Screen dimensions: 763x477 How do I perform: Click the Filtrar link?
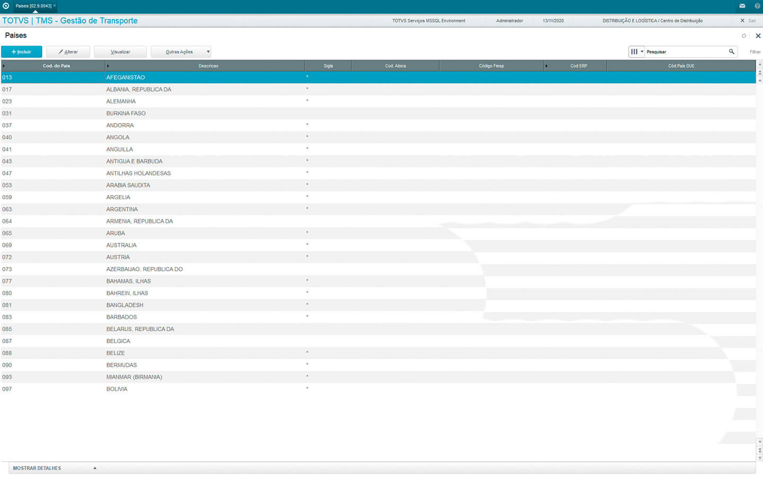click(755, 52)
